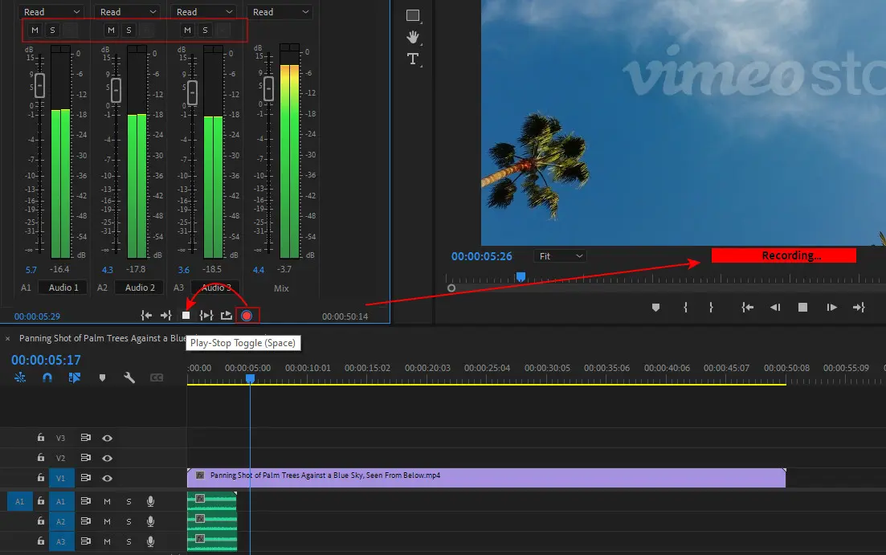Hide track V3 with its eye icon

point(108,438)
